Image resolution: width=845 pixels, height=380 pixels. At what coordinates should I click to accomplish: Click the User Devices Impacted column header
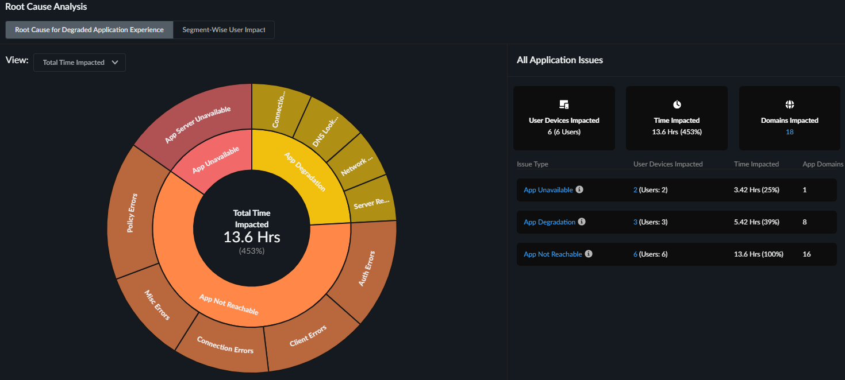(x=668, y=164)
